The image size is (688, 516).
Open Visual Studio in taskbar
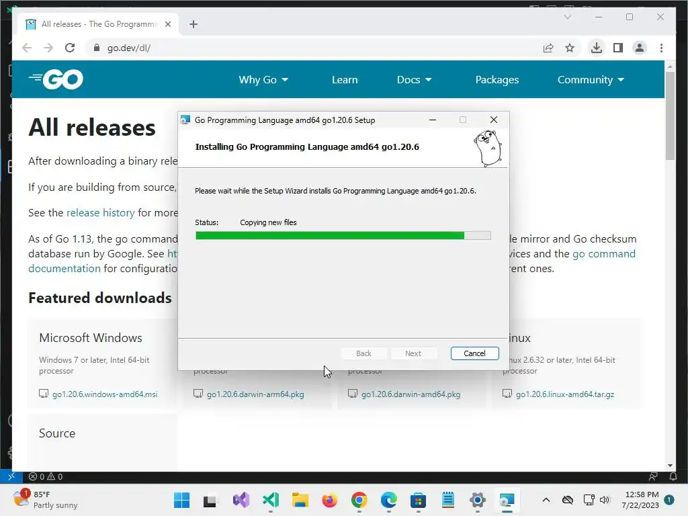tap(241, 500)
